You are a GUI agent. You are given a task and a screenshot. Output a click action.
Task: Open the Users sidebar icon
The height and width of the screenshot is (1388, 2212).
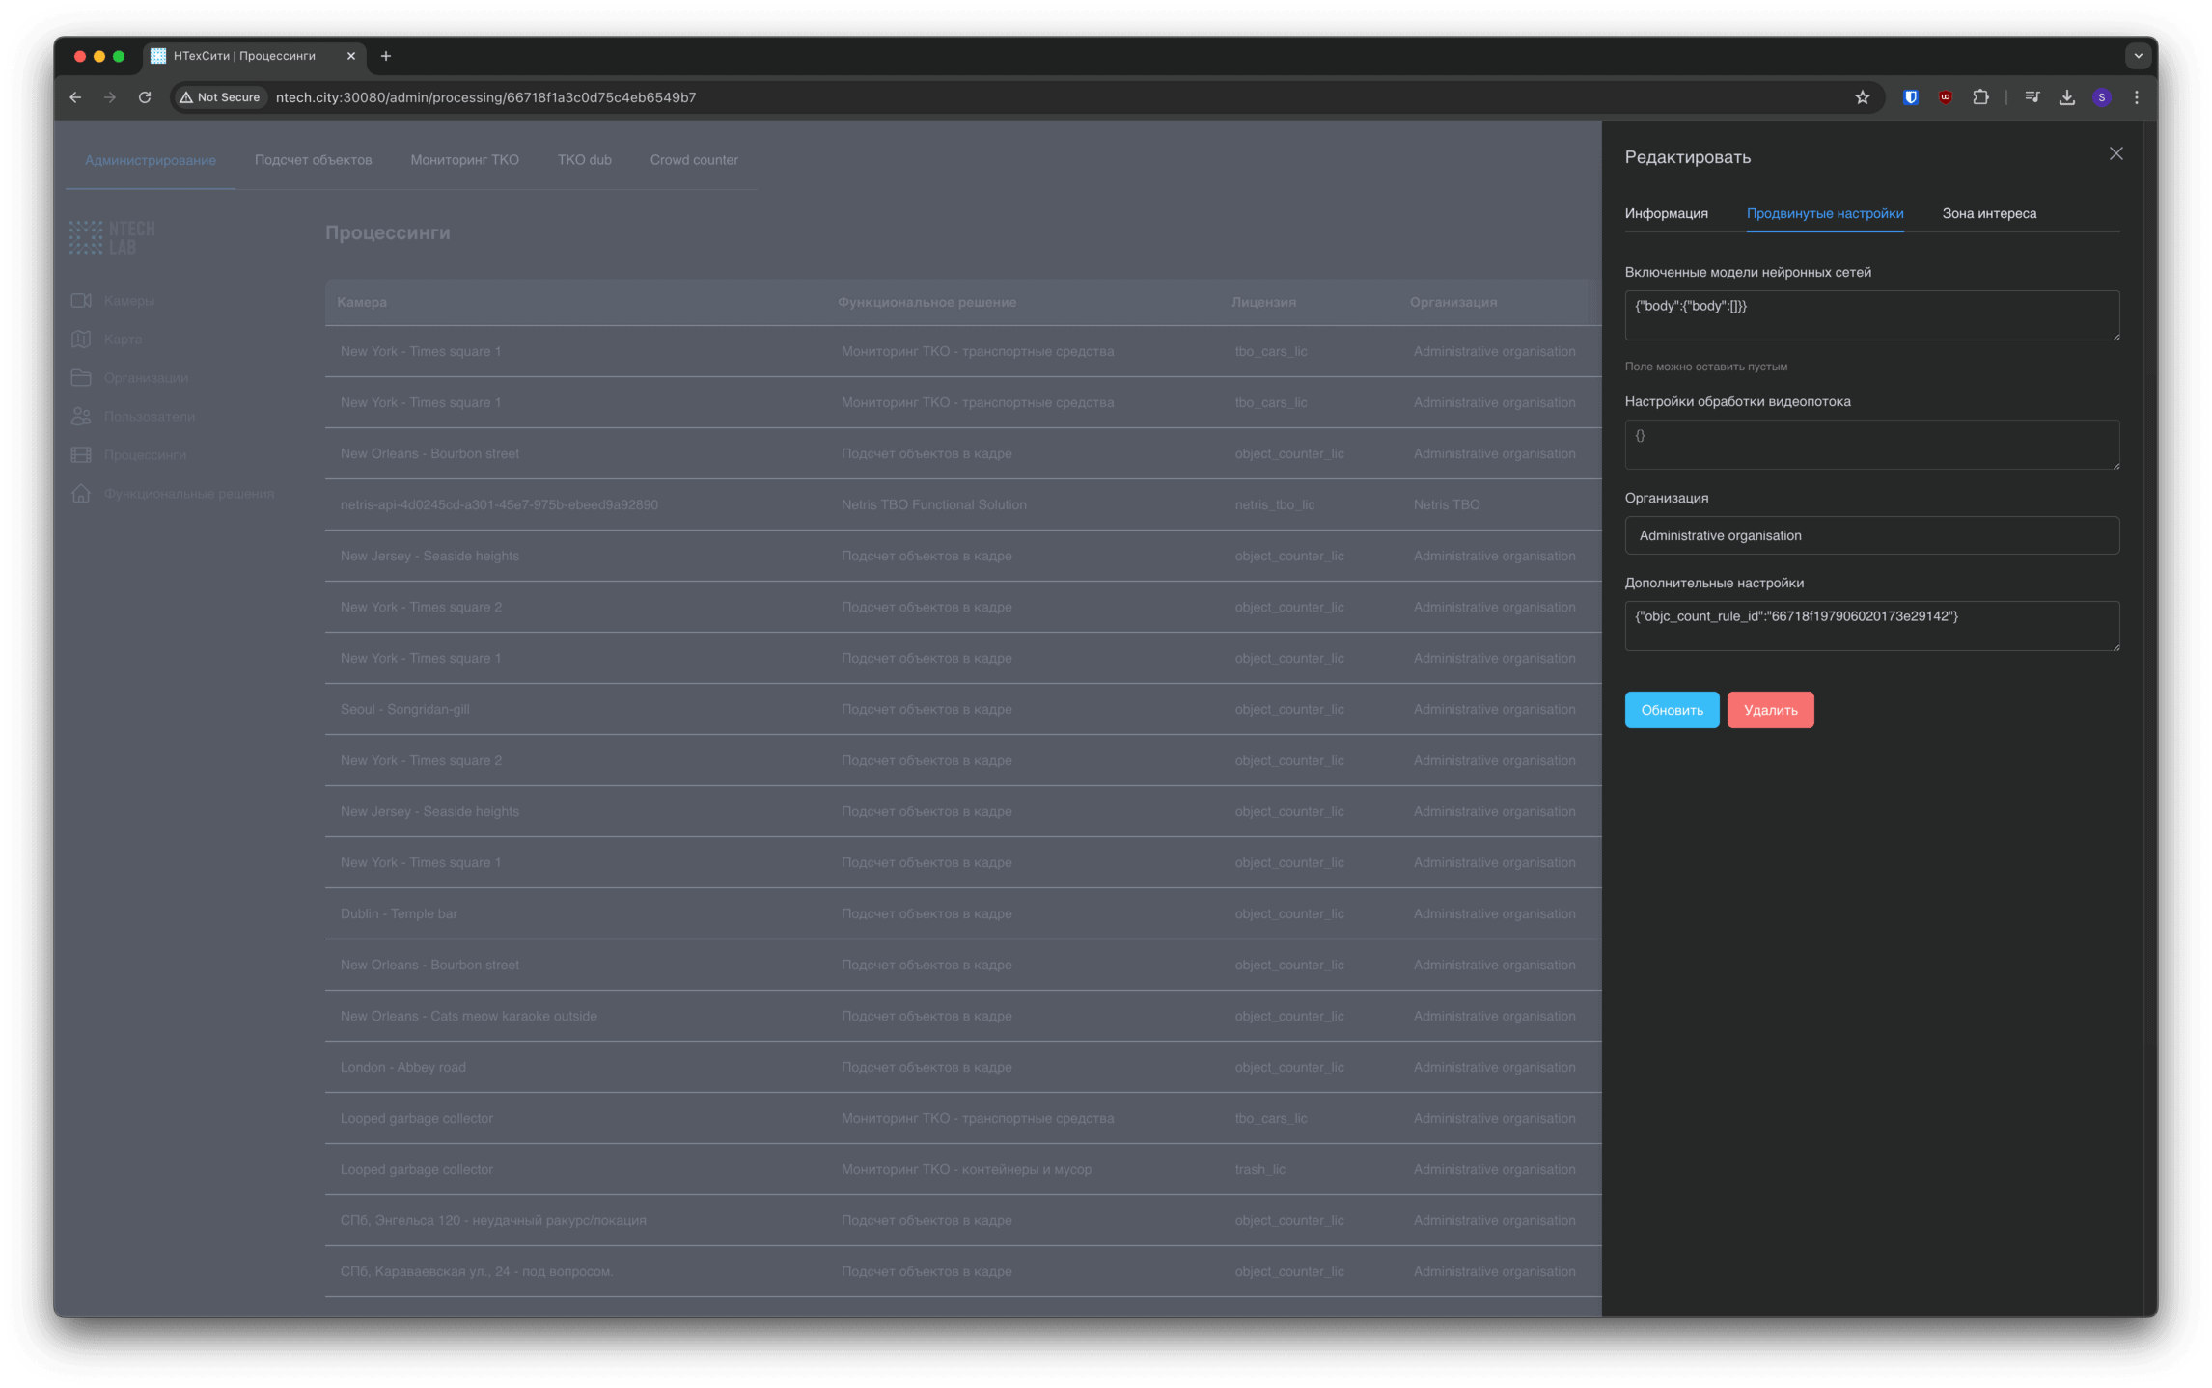pos(81,417)
